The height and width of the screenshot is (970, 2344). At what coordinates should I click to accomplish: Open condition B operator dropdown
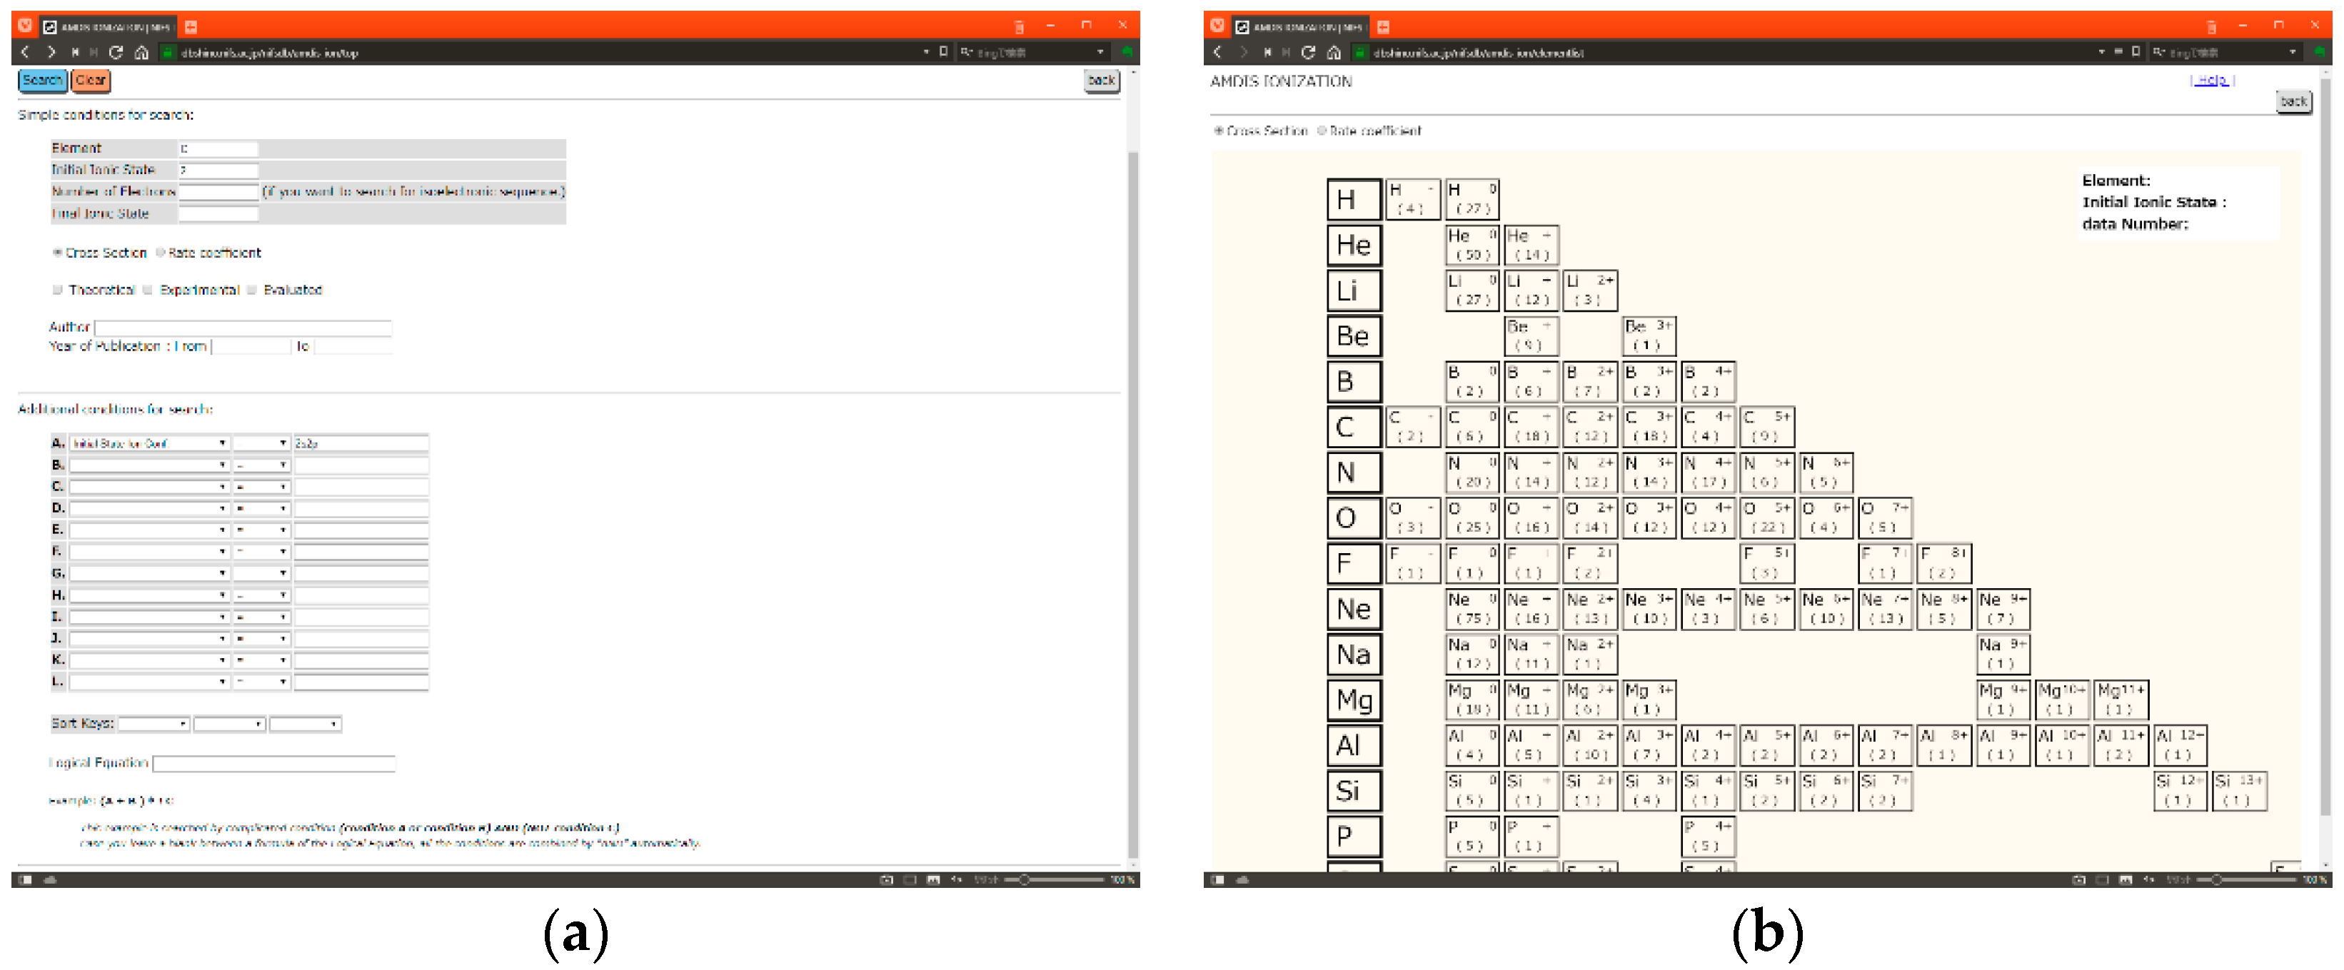[x=261, y=465]
